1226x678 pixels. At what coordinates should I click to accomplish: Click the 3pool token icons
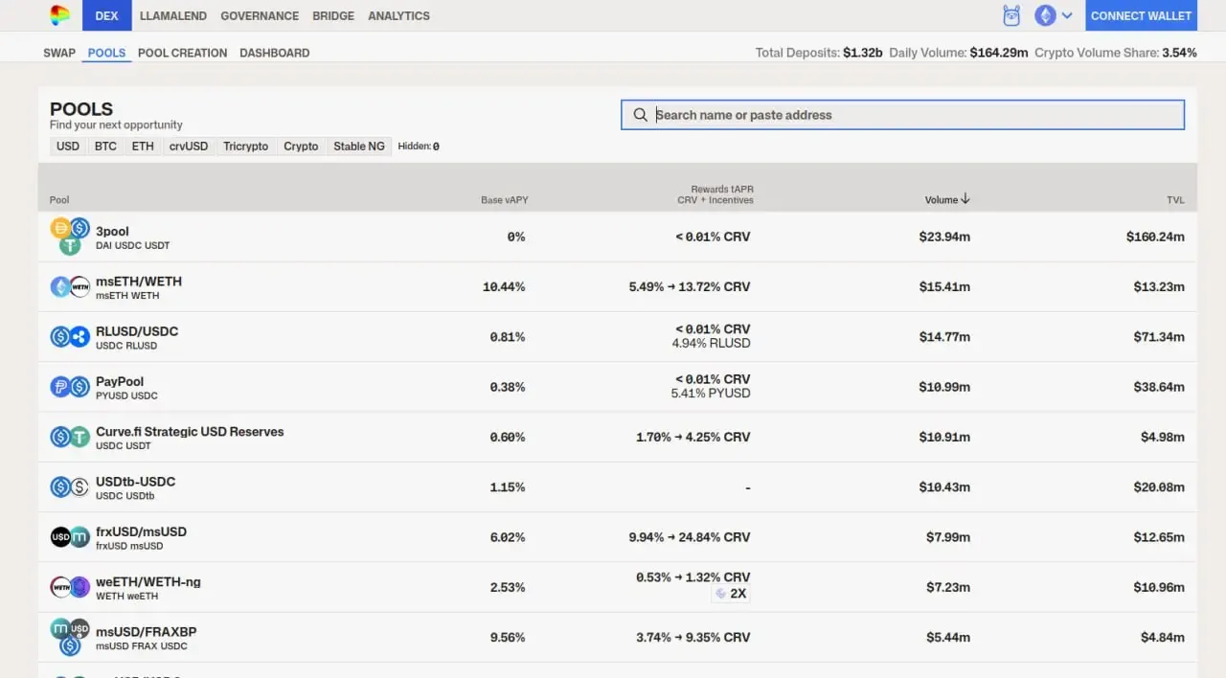click(70, 237)
